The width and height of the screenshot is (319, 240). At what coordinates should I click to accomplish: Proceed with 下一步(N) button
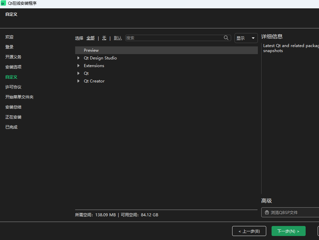(x=289, y=231)
